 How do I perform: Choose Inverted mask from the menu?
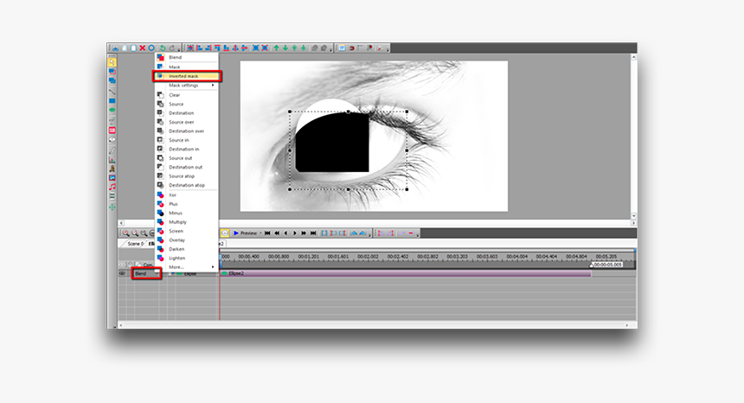(183, 76)
